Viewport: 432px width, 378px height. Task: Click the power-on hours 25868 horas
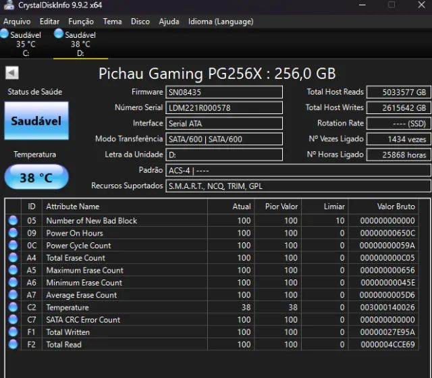(x=398, y=155)
